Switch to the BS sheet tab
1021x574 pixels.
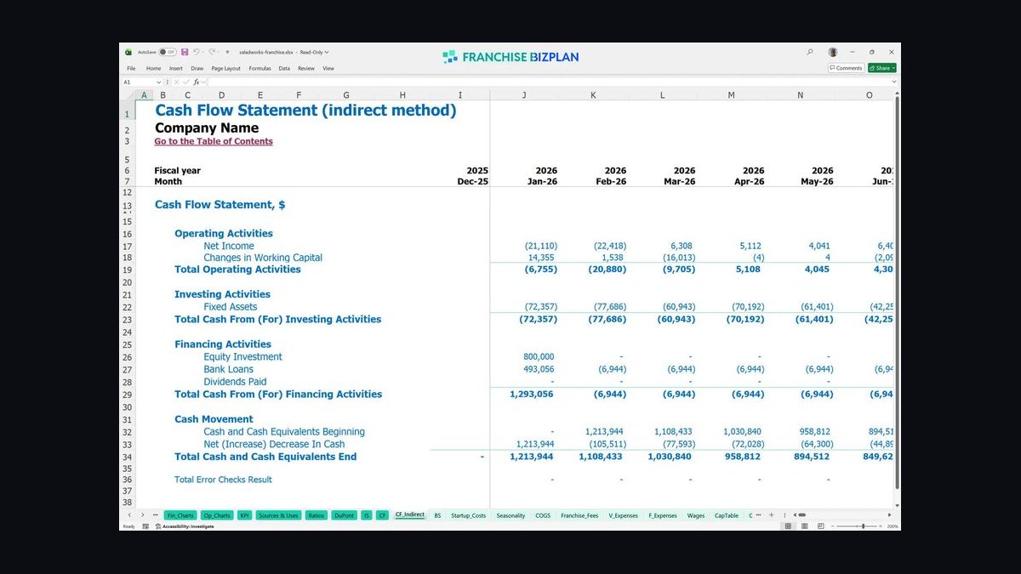click(437, 515)
